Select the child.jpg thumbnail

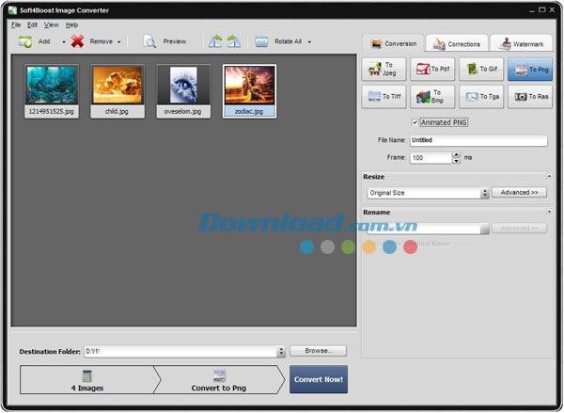117,91
